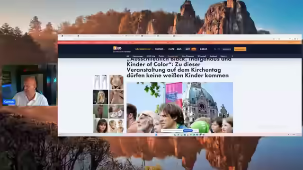Go to CLIPS section
Viewport: 303px width, 170px height.
171,49
